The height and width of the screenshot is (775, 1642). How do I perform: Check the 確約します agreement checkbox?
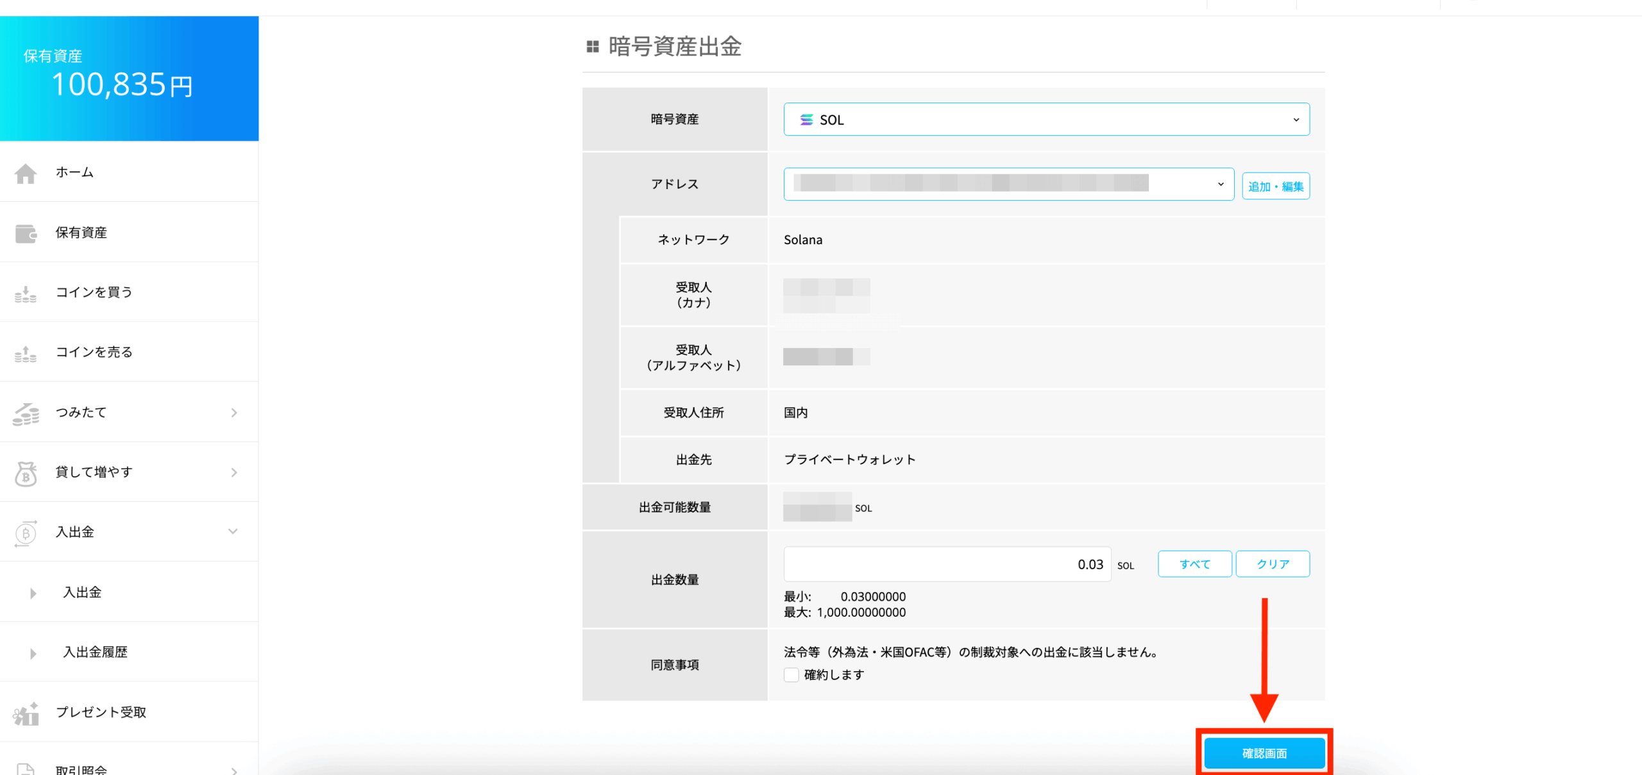point(791,674)
